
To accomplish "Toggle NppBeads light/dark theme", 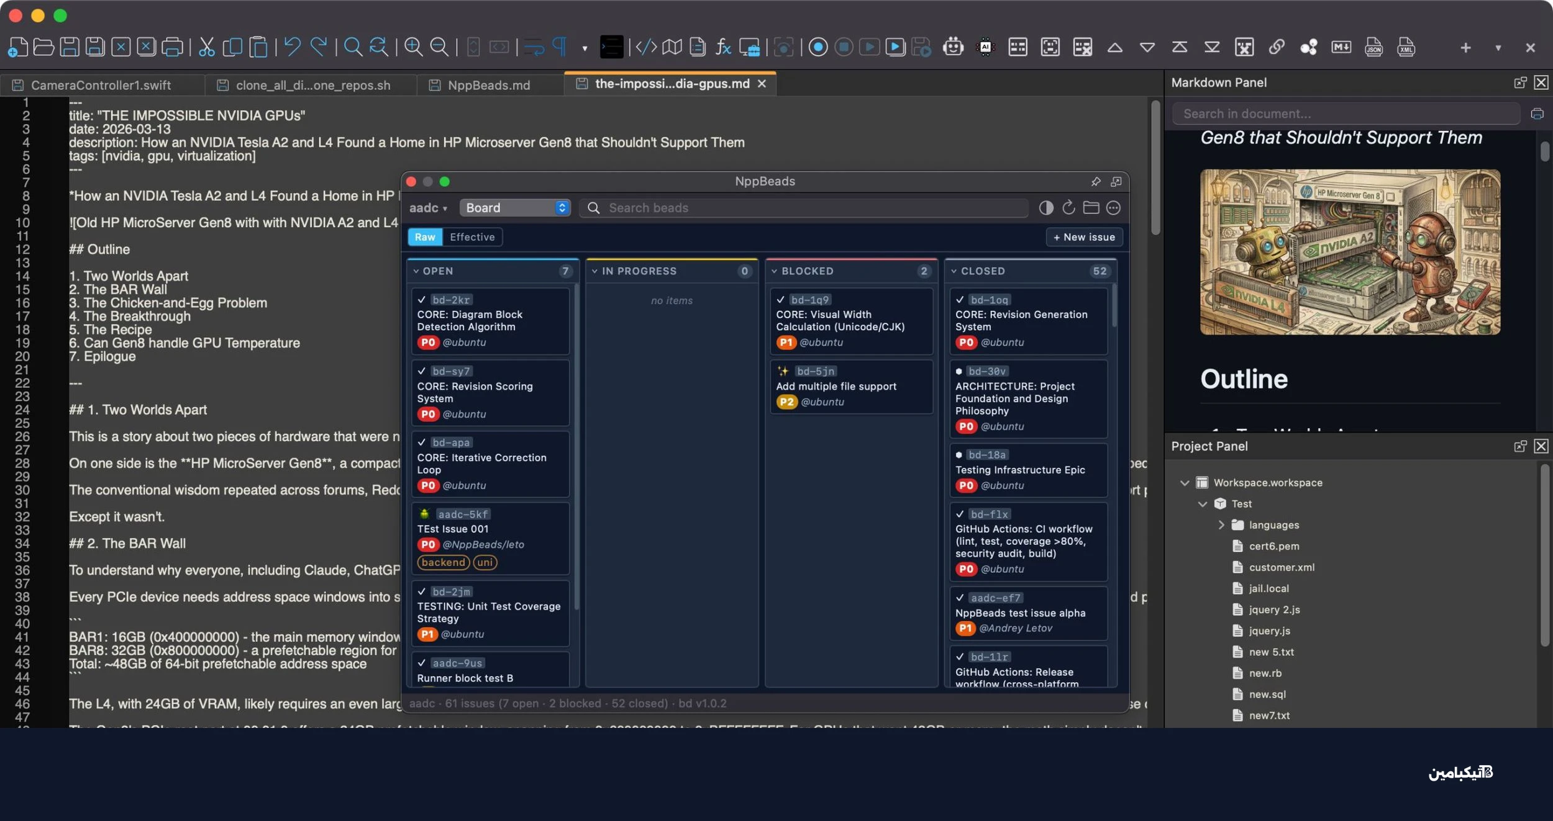I will tap(1046, 207).
